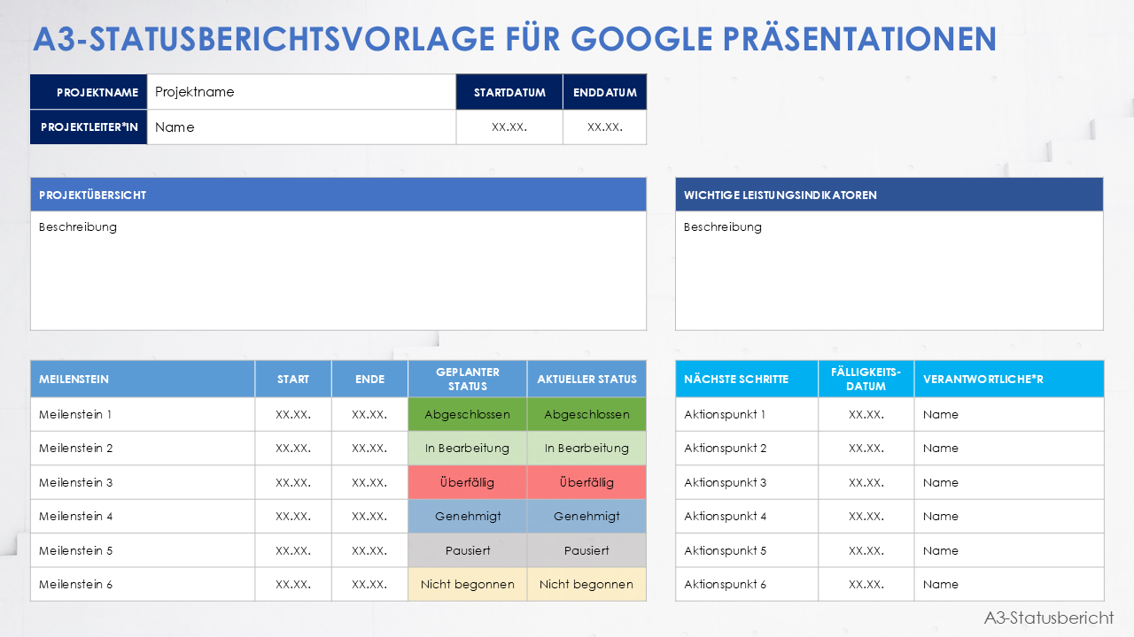The width and height of the screenshot is (1134, 637).
Task: Select the green Abgeschlossen status cell
Action: tap(467, 414)
